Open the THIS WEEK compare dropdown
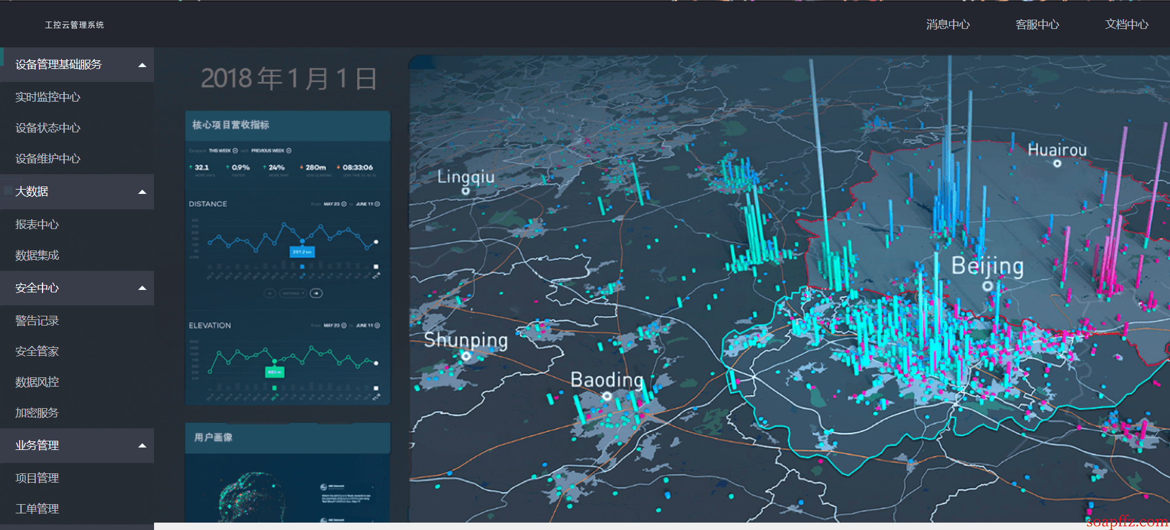1170x530 pixels. (223, 151)
